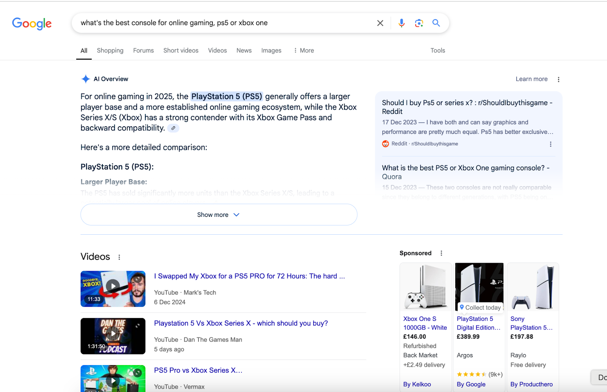The height and width of the screenshot is (392, 607).
Task: Open the Xbox One S 1000GB White product image
Action: point(426,287)
